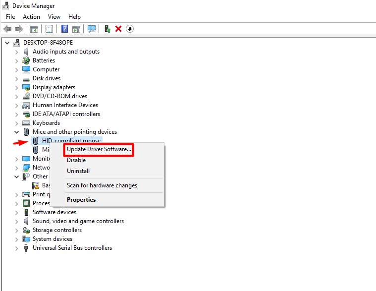Click the Human Interface Devices icon
This screenshot has height=291, width=376.
click(26, 105)
